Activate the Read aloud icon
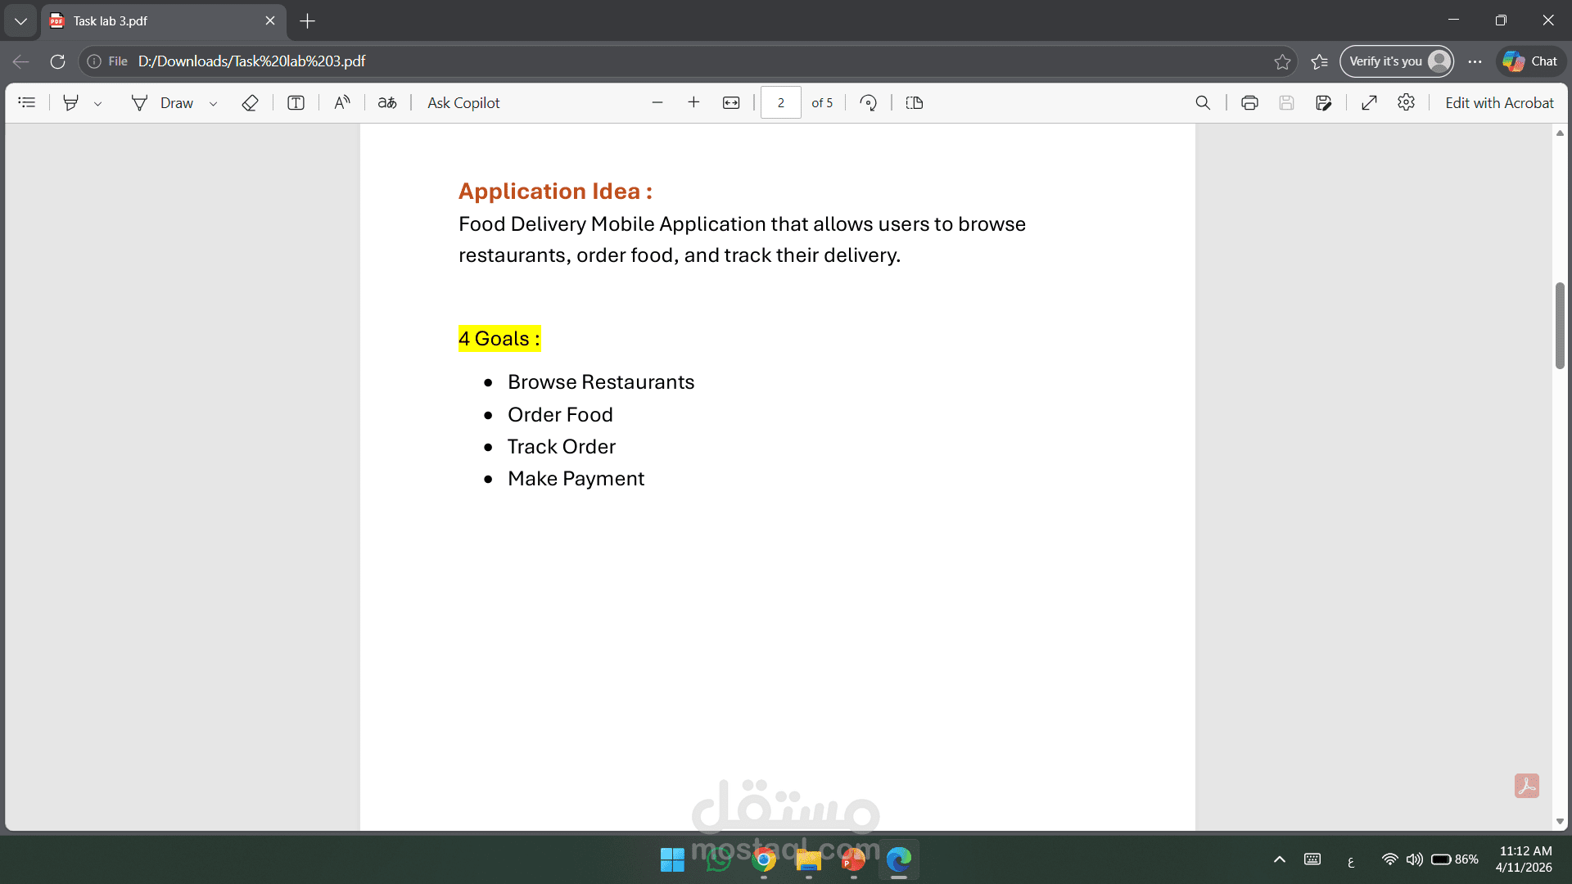Viewport: 1572px width, 884px height. (x=342, y=103)
